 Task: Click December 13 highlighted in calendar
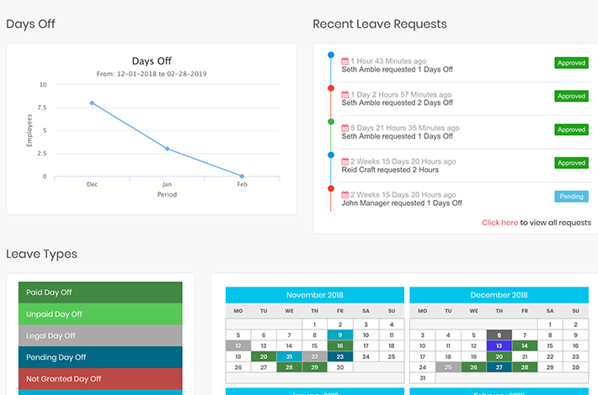(499, 345)
